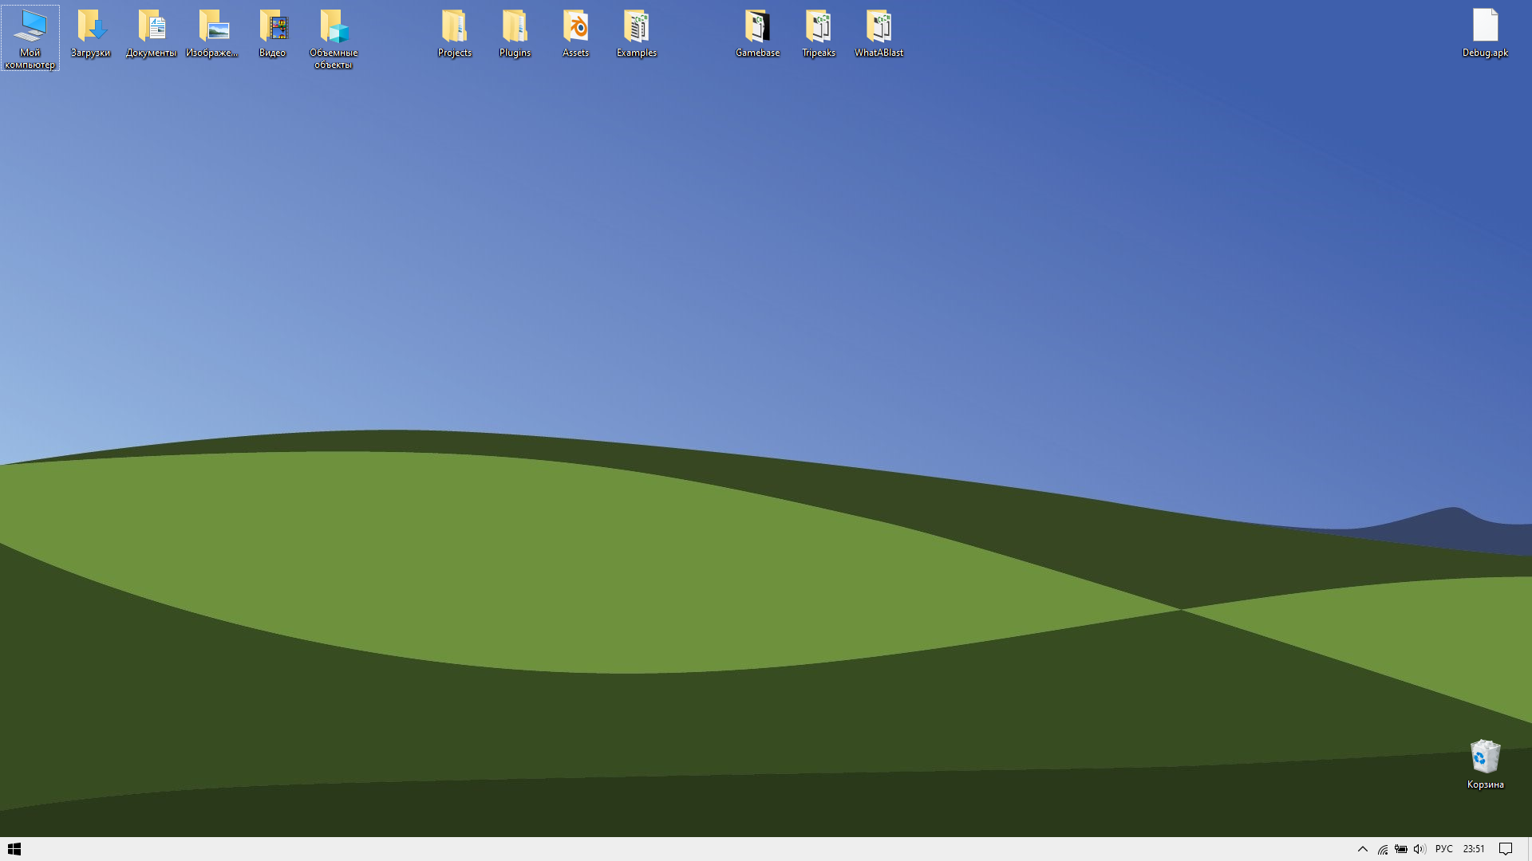Open the network status tray icon
Screen dimensions: 1532x861
(1383, 849)
